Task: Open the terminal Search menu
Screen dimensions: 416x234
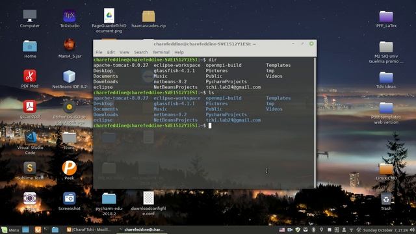Action: (140, 52)
